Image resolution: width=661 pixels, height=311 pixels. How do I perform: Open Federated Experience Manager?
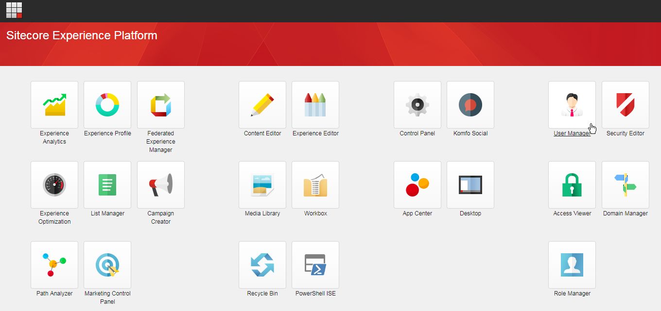161,105
